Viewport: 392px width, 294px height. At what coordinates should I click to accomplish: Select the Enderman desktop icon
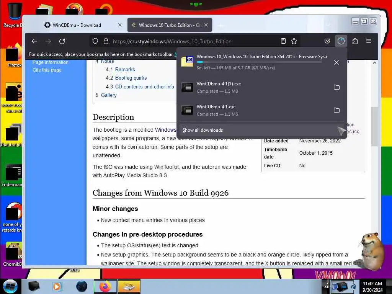click(13, 176)
